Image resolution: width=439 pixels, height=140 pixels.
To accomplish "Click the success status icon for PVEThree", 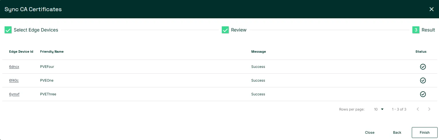I will click(x=423, y=94).
